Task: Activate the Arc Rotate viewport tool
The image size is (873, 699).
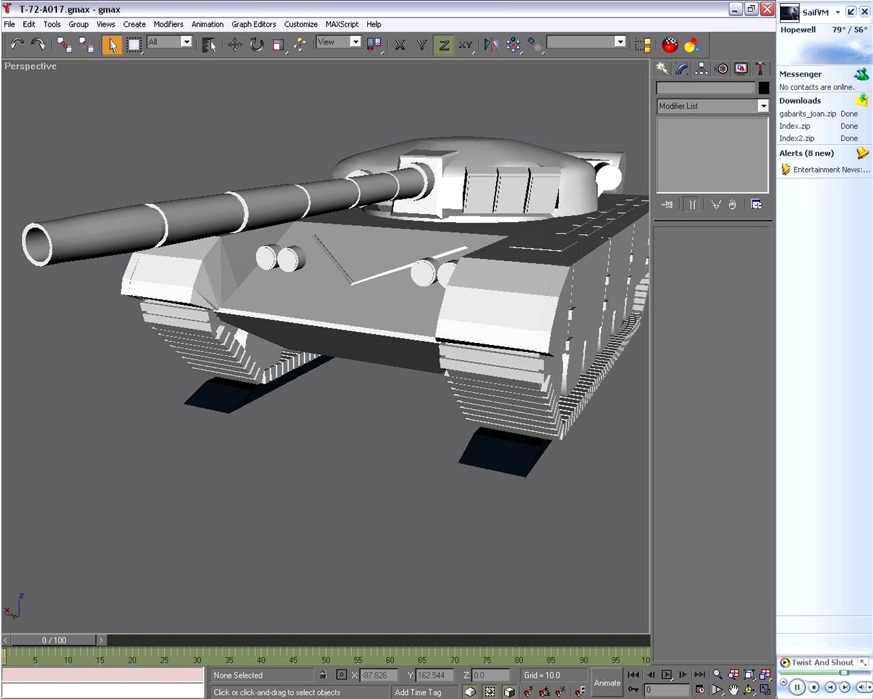Action: [x=749, y=689]
